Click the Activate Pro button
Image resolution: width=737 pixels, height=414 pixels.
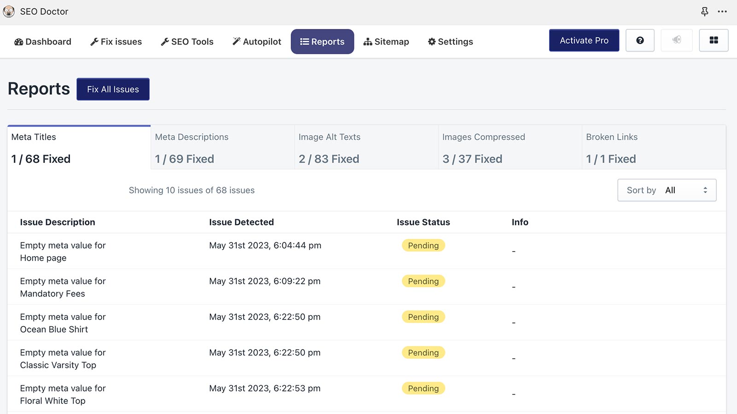(584, 40)
